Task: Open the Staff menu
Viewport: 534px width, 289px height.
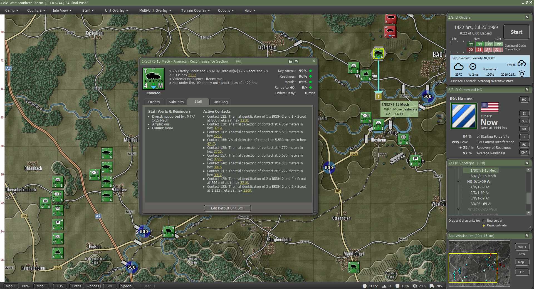Action: click(x=88, y=10)
